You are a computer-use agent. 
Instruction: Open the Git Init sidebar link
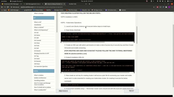(x=36, y=33)
